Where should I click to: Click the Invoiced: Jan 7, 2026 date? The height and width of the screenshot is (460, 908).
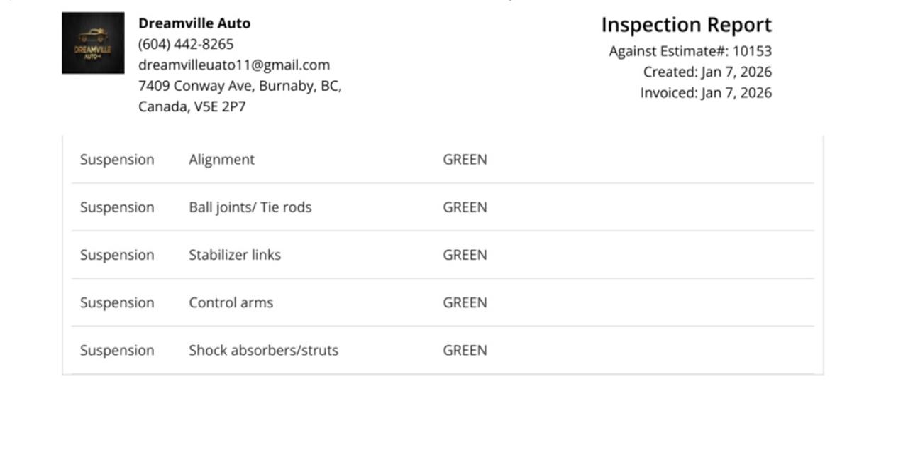(705, 93)
